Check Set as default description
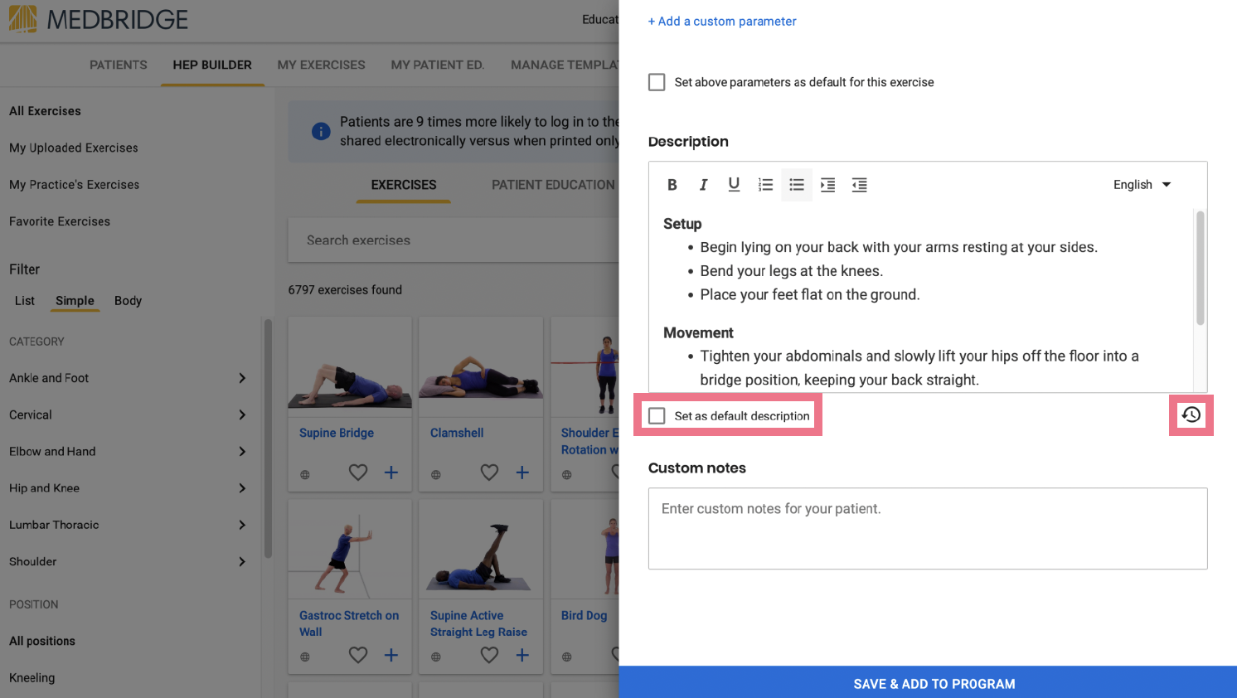1237x698 pixels. point(657,416)
